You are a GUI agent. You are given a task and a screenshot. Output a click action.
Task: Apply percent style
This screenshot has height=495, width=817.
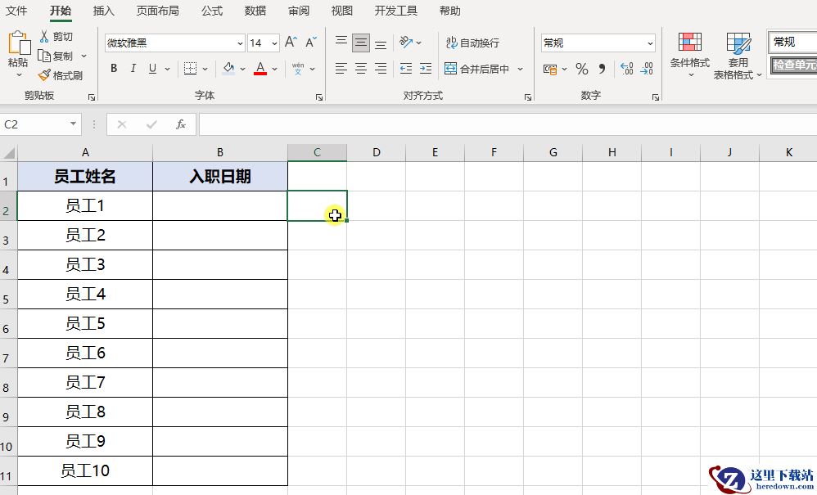tap(582, 69)
